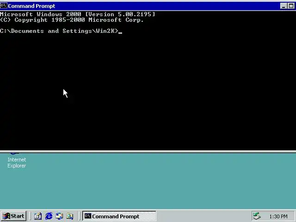Click the fourth quick launch search icon
This screenshot has height=222, width=296.
70,216
